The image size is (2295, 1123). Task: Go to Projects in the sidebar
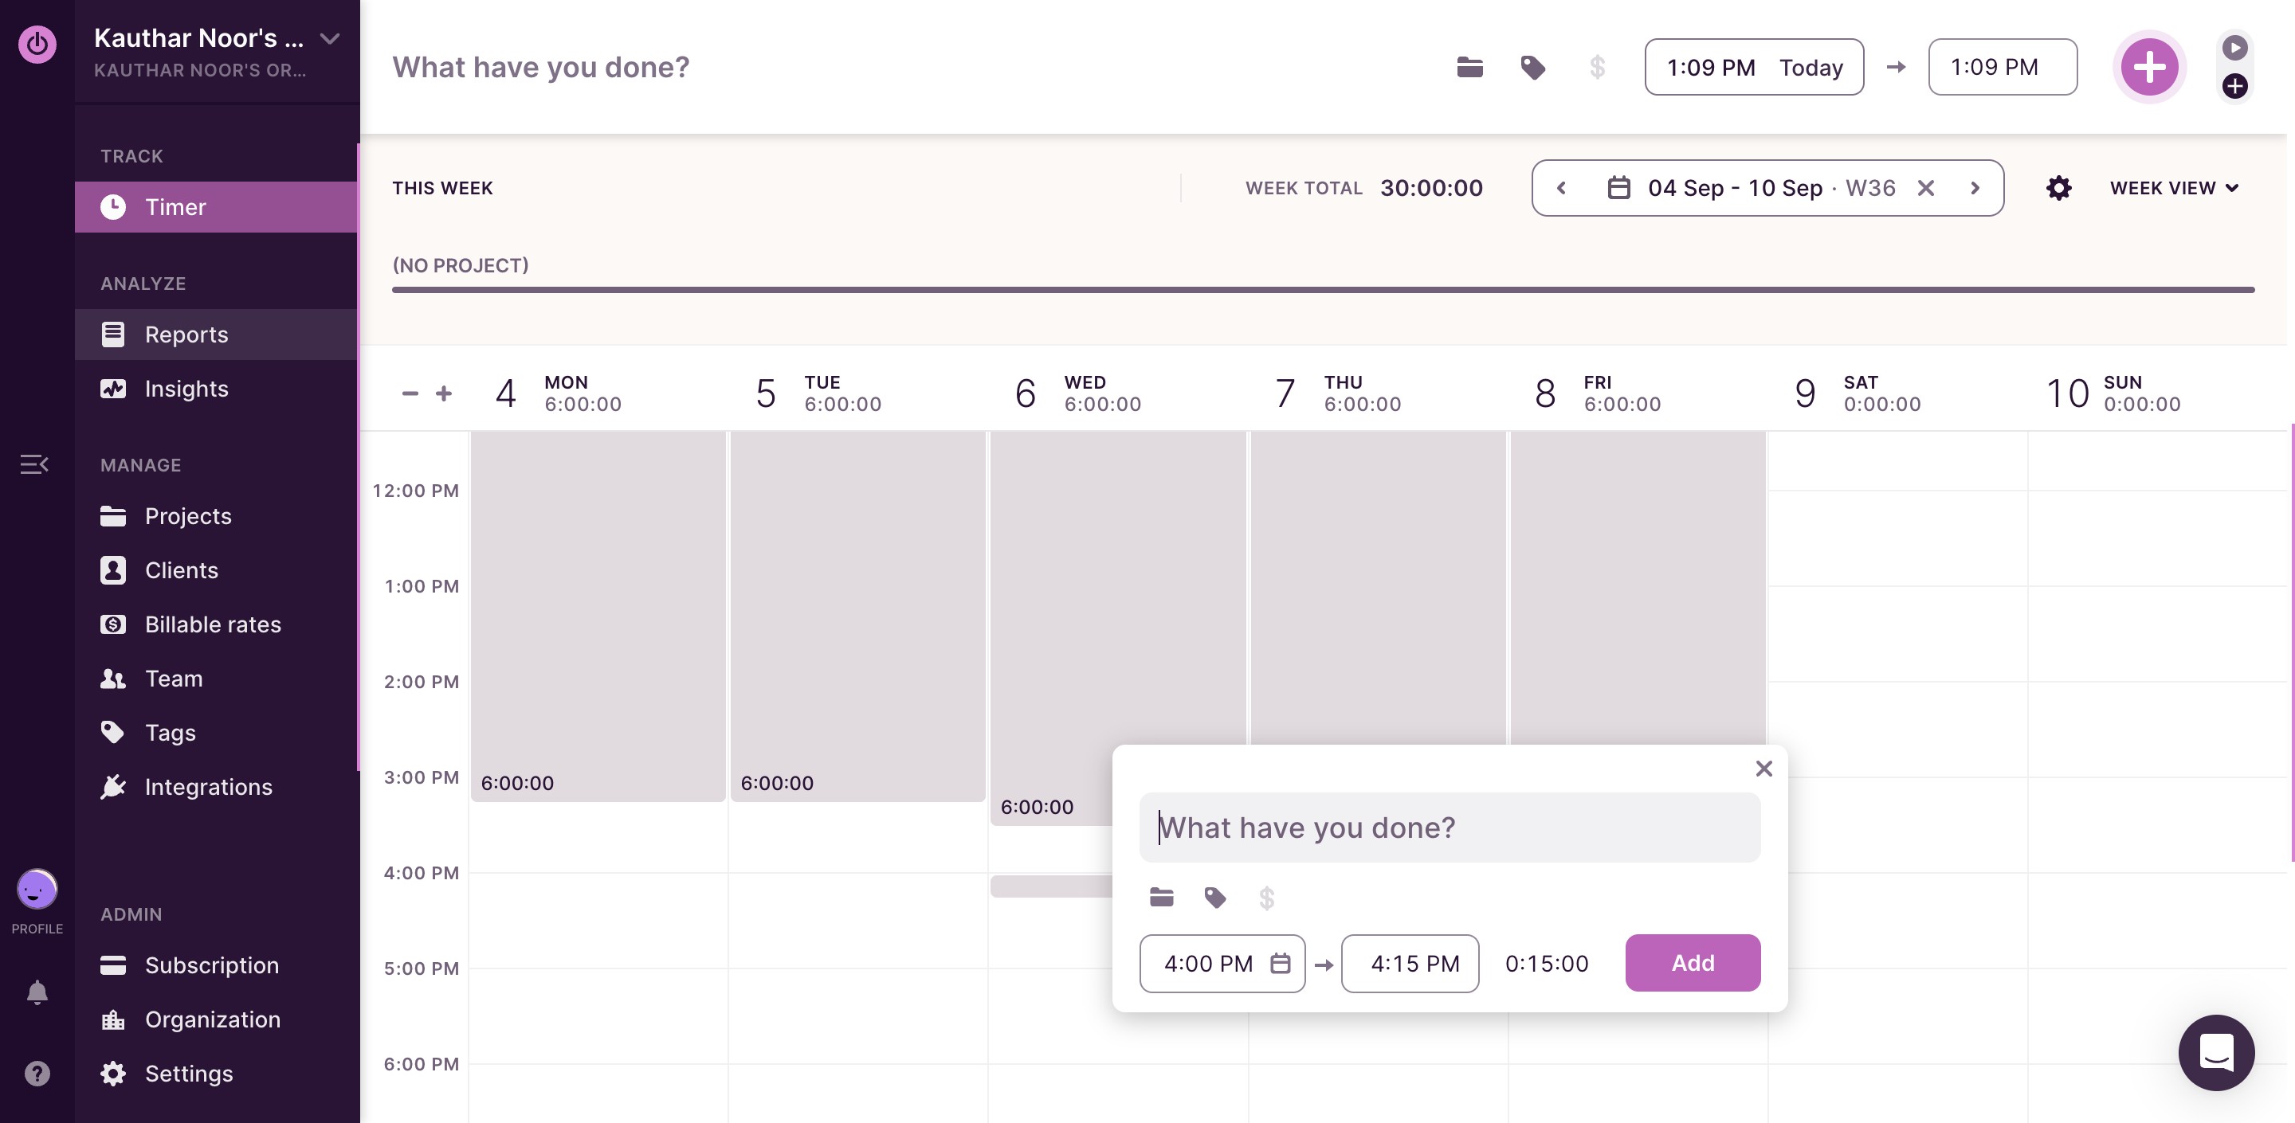point(188,517)
